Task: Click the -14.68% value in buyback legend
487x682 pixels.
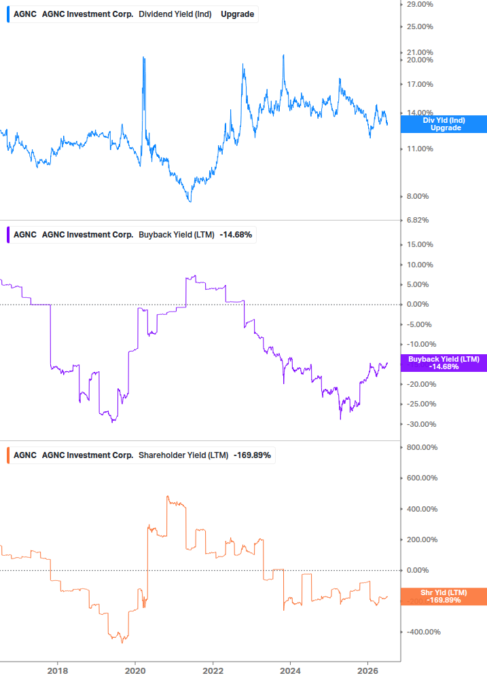Action: pyautogui.click(x=236, y=234)
